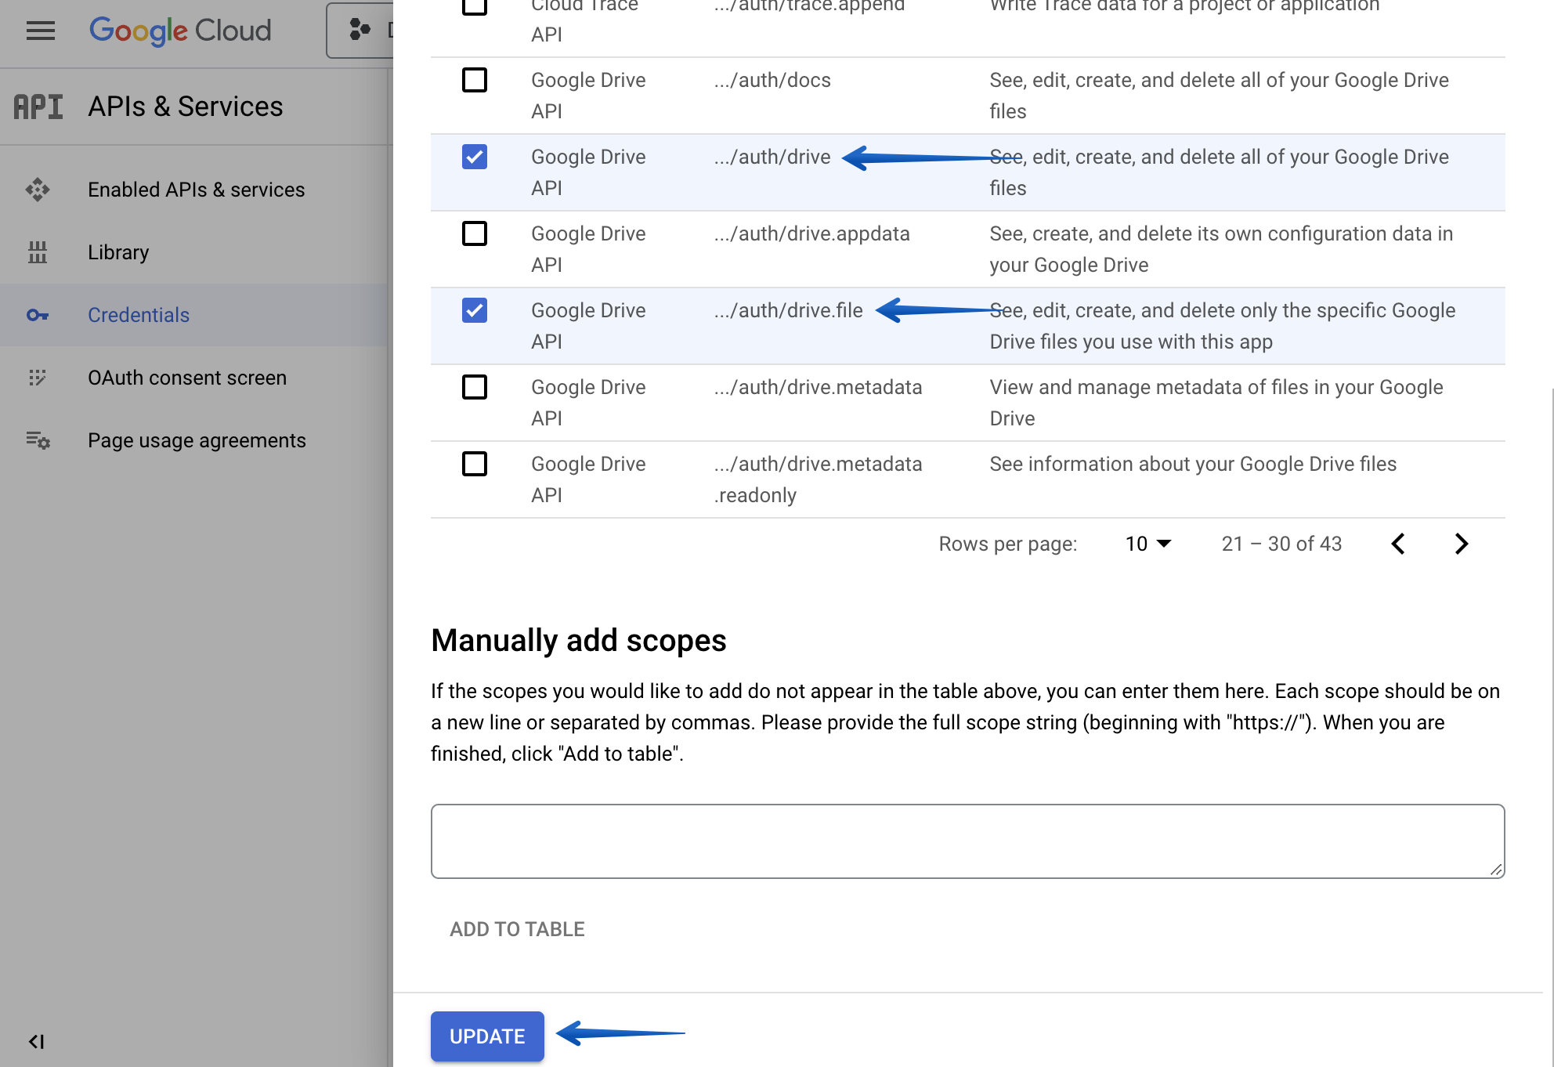
Task: Check the .../auth/drive.appdata scope box
Action: pyautogui.click(x=475, y=233)
